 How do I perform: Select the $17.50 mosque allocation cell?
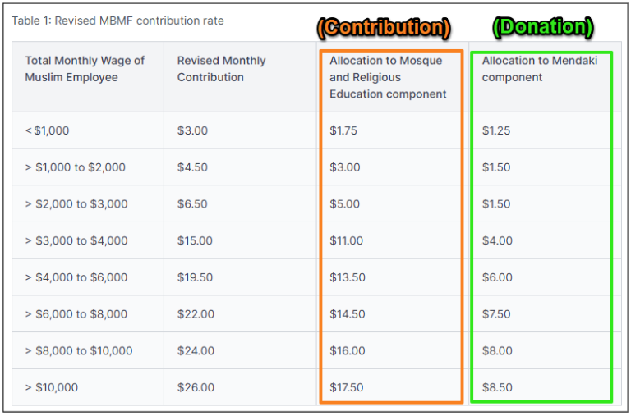(347, 387)
